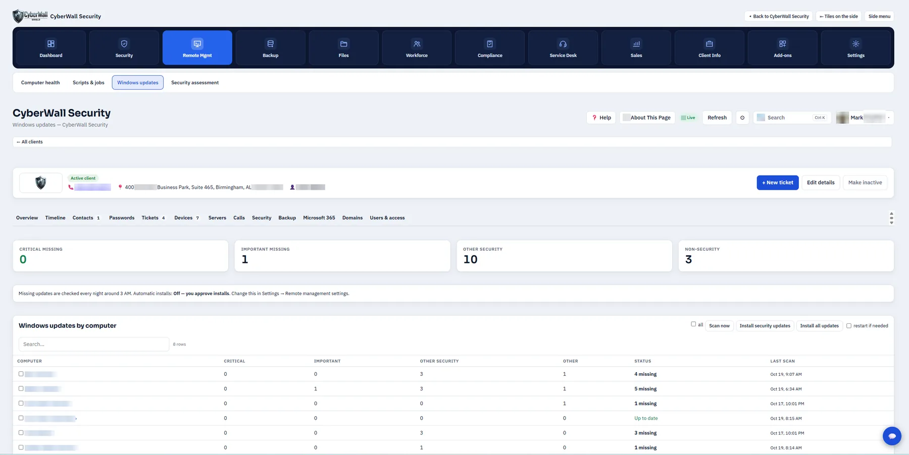909x455 pixels.
Task: Open the Devices client tab
Action: (x=186, y=218)
